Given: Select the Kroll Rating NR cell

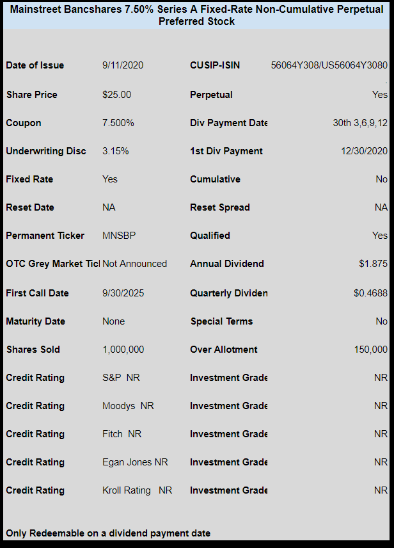Looking at the screenshot, I should (138, 490).
